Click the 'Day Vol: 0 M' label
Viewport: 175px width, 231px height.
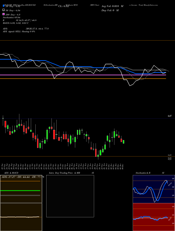pos(110,10)
